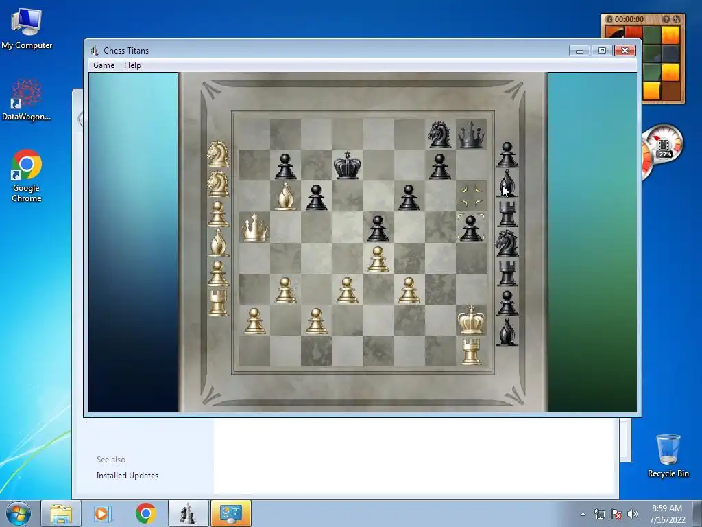
Task: Select the white pawn on a2
Action: tap(255, 321)
